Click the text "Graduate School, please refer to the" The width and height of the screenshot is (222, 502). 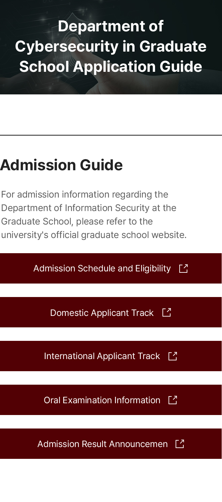(x=77, y=222)
